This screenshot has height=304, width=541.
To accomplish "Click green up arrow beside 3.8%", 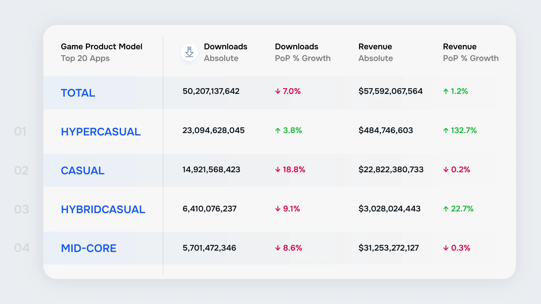I will (x=278, y=130).
